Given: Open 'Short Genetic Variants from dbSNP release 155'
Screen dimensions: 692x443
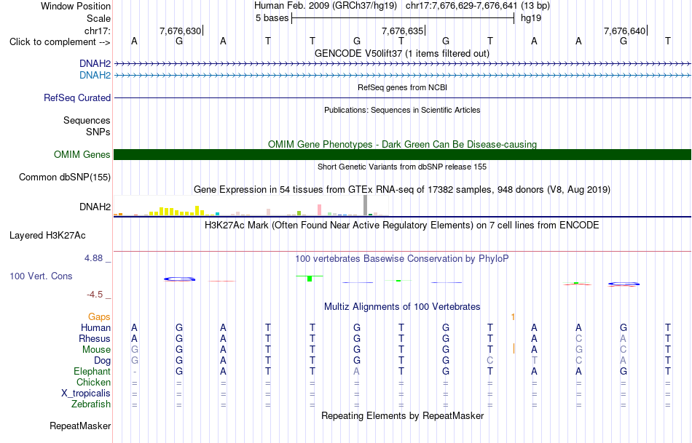Looking at the screenshot, I should tap(402, 167).
